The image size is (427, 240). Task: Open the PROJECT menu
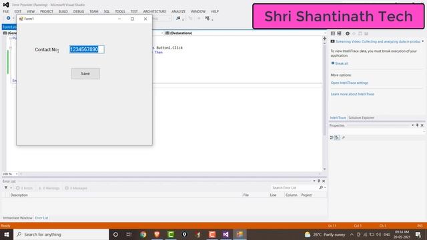(47, 11)
